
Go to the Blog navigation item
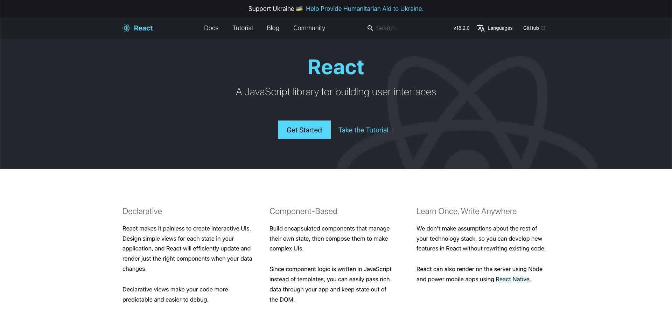pyautogui.click(x=273, y=28)
